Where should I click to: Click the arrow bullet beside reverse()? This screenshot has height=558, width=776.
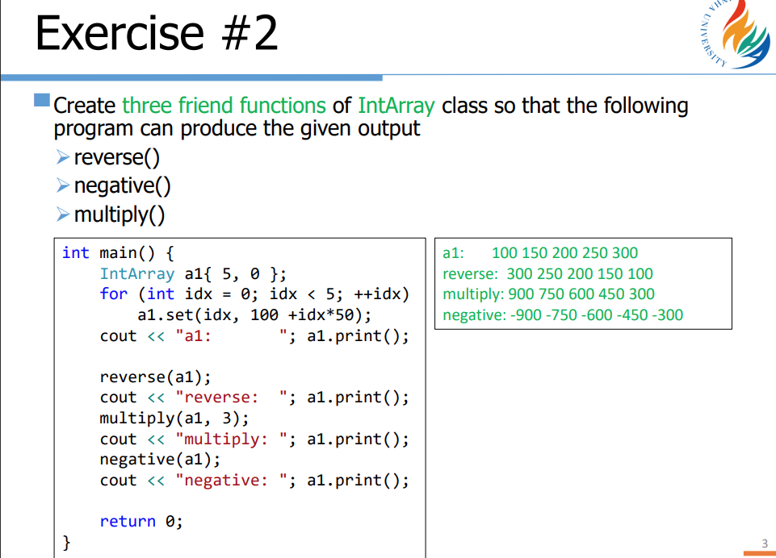[64, 157]
